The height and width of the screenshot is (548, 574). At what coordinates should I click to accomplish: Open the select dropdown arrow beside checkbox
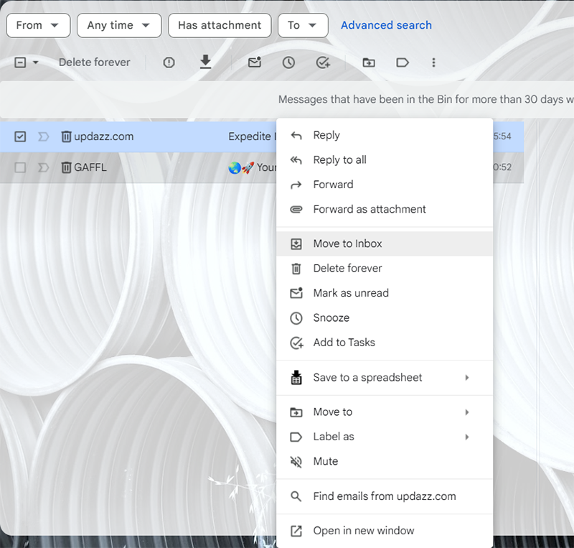tap(35, 62)
